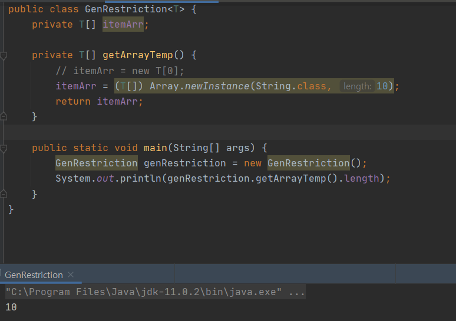This screenshot has width=456, height=321.
Task: Click the (T[]) cast expression
Action: pos(129,86)
